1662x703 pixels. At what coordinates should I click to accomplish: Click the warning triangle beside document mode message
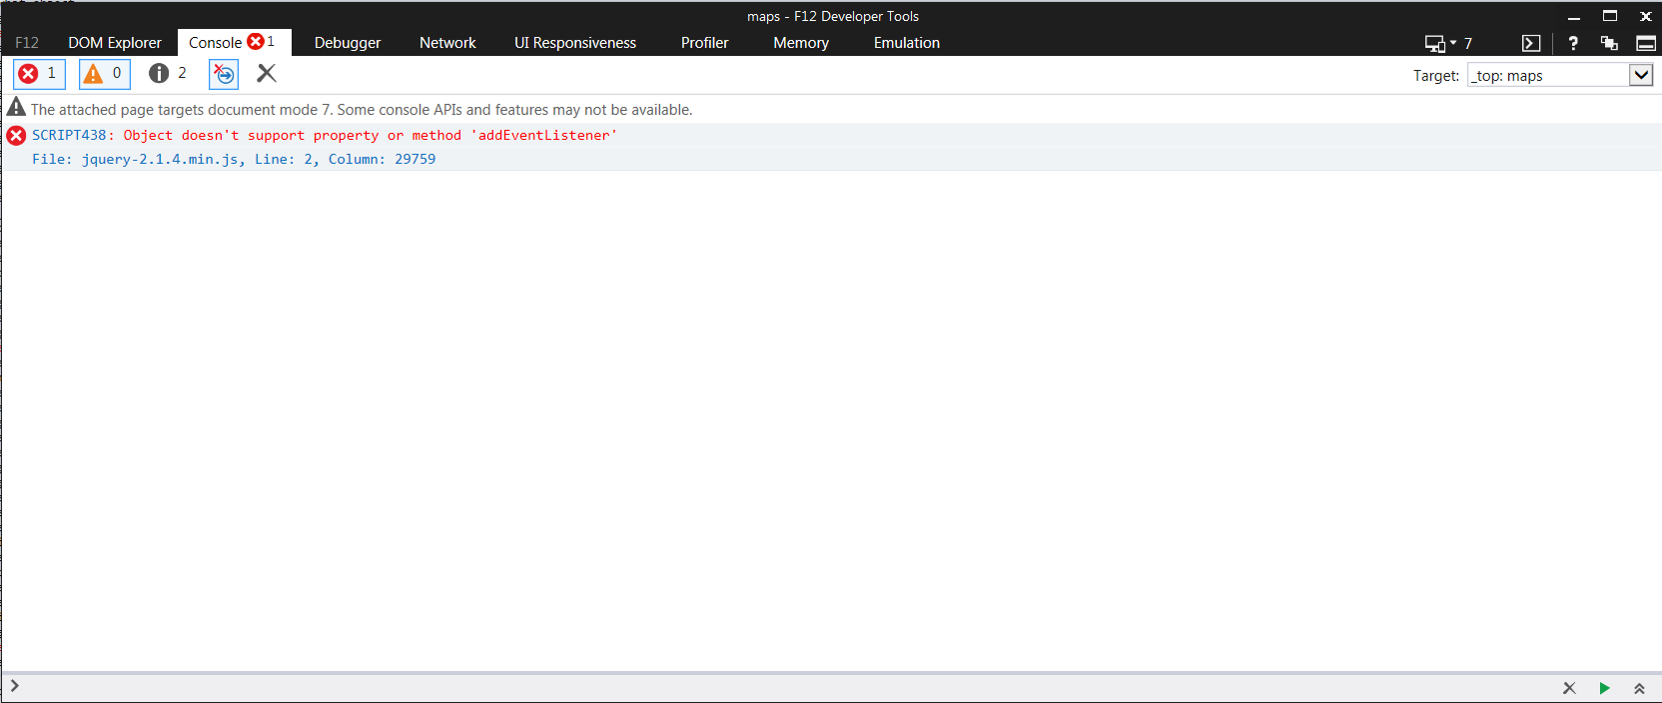pos(16,108)
